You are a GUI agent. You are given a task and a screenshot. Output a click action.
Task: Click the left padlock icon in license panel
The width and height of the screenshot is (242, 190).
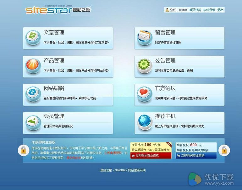(24, 150)
